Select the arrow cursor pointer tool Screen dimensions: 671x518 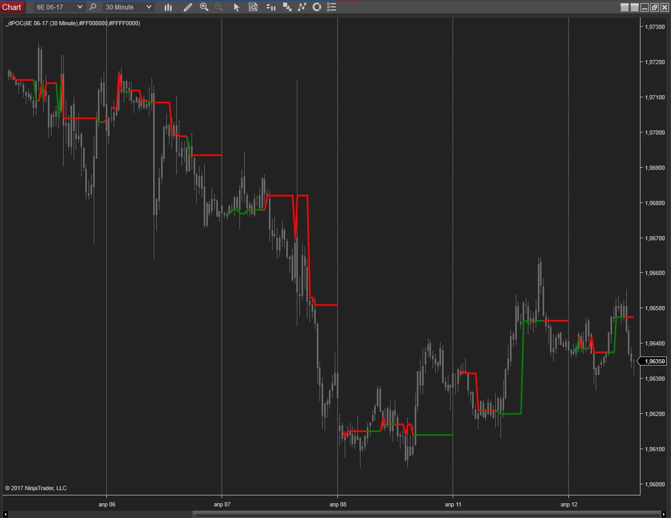[x=236, y=7]
